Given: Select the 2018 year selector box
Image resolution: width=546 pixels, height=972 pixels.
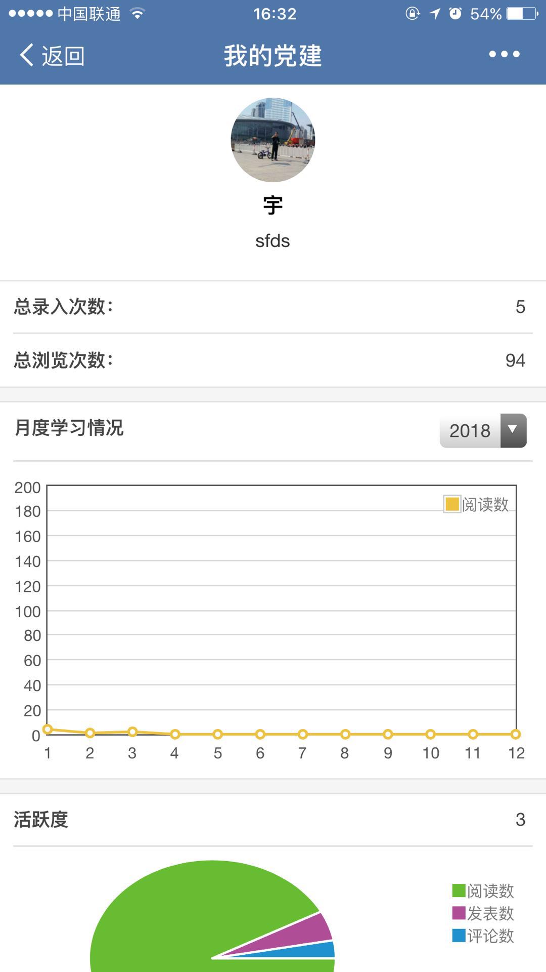Looking at the screenshot, I should pyautogui.click(x=483, y=430).
